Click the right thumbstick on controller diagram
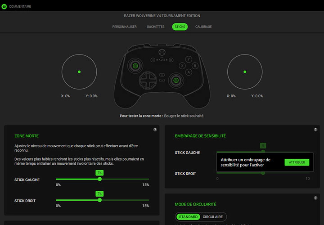Image resolution: width=324 pixels, height=225 pixels. pos(176,81)
